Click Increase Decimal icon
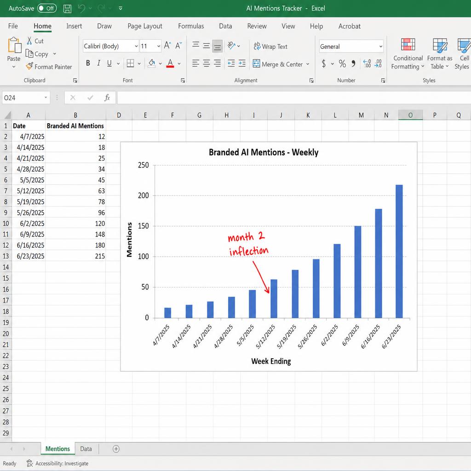Viewport: 471px width, 471px height. [367, 63]
